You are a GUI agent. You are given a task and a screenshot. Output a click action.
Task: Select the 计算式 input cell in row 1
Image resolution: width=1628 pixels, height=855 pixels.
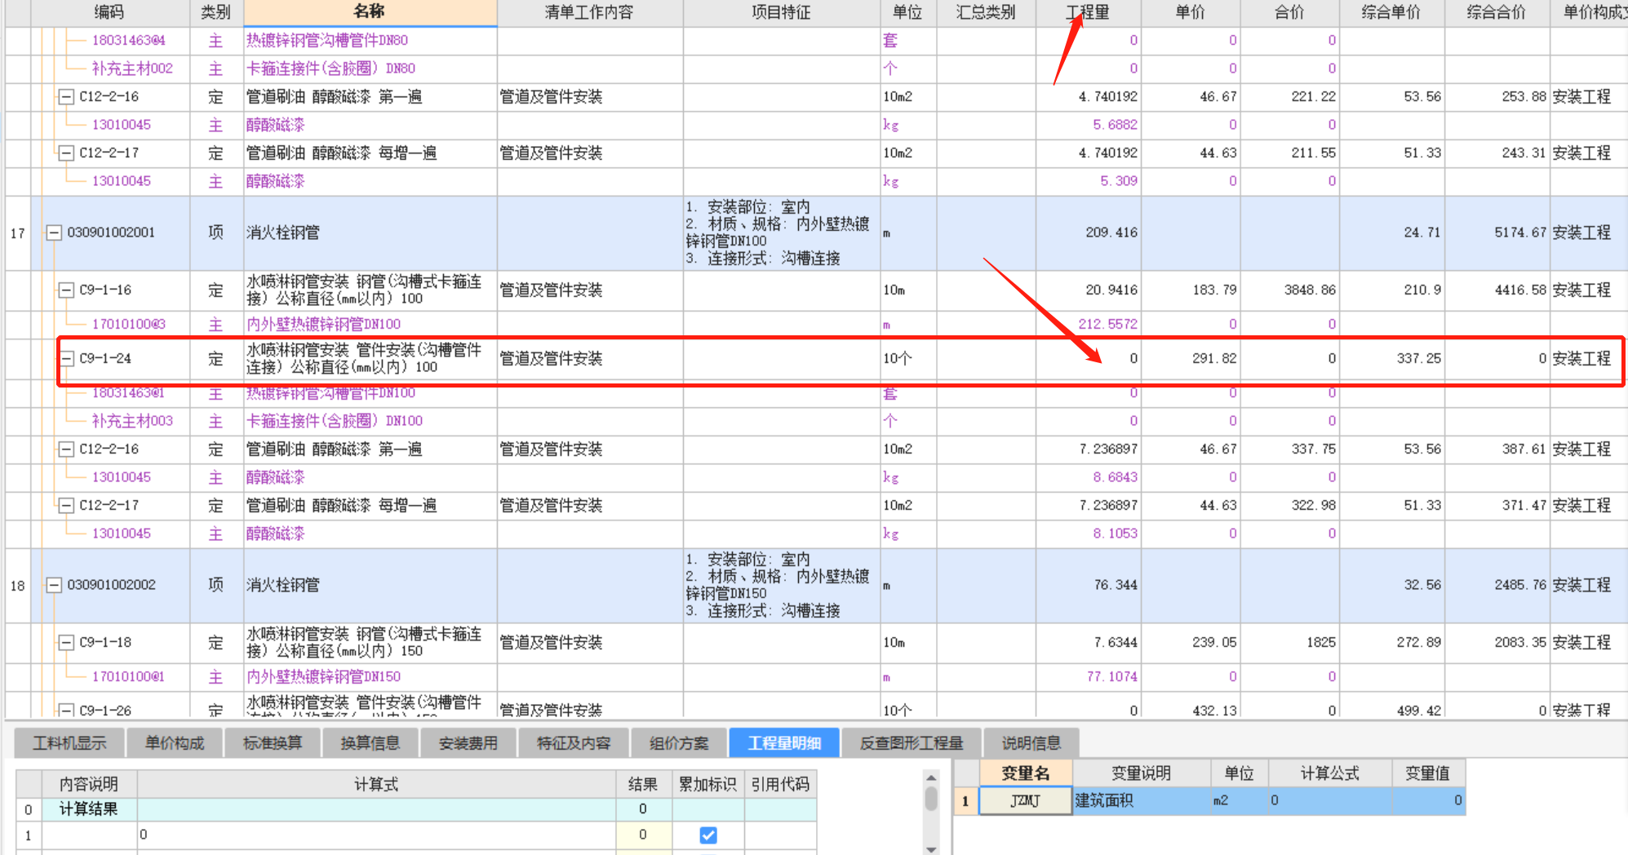pos(376,835)
